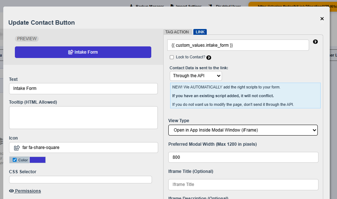Select the LINK tab
The height and width of the screenshot is (199, 337).
coord(200,32)
